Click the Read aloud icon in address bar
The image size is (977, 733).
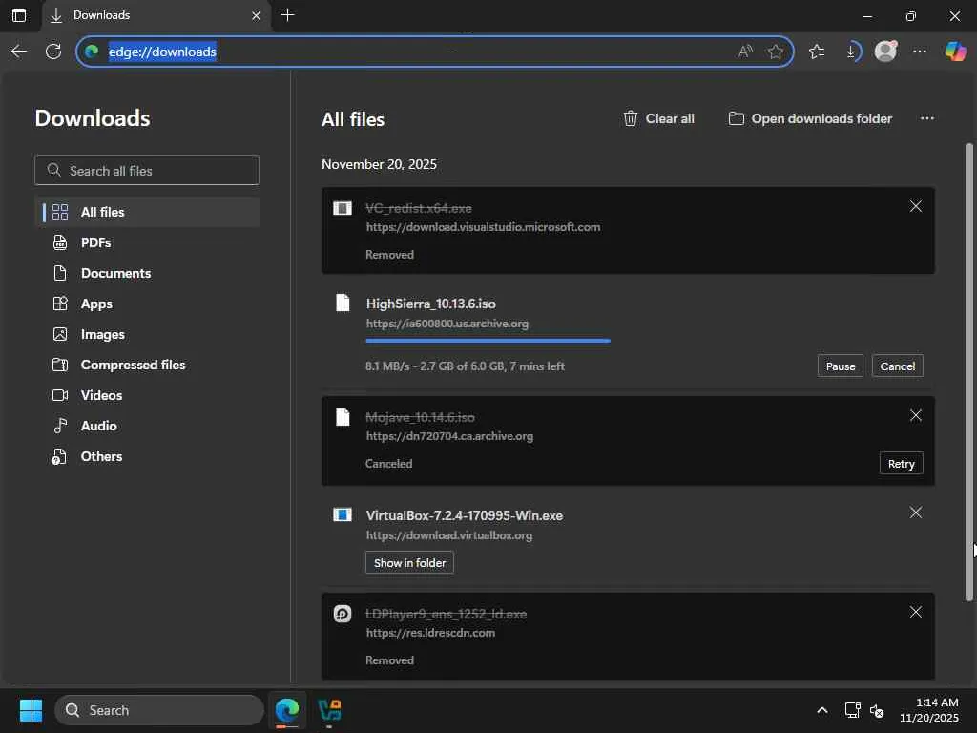pyautogui.click(x=744, y=52)
